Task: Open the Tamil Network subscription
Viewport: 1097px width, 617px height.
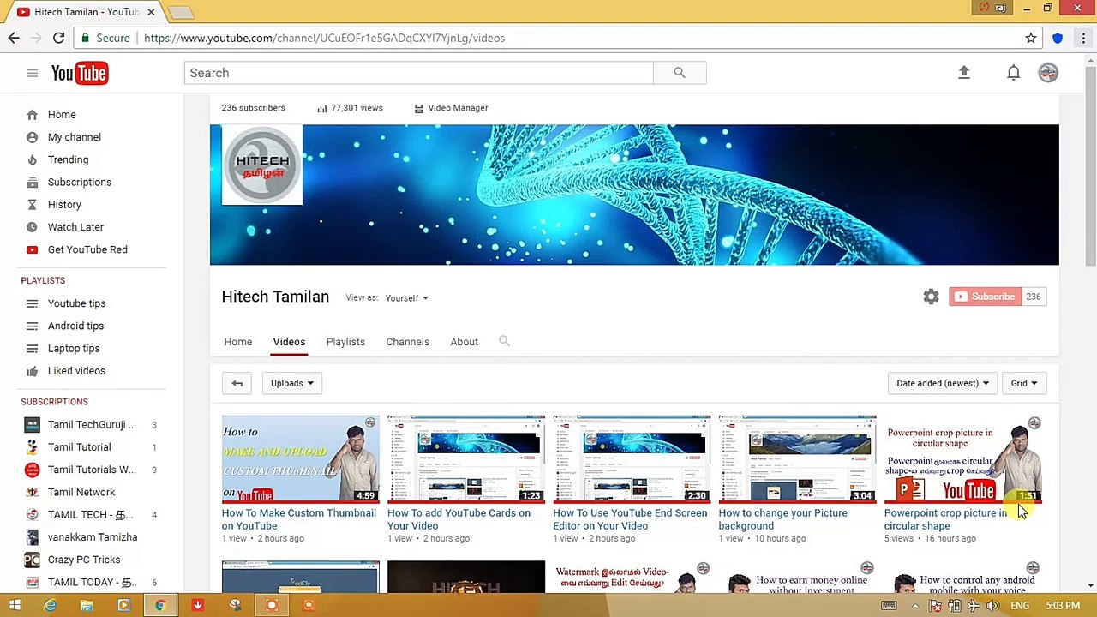Action: tap(81, 492)
